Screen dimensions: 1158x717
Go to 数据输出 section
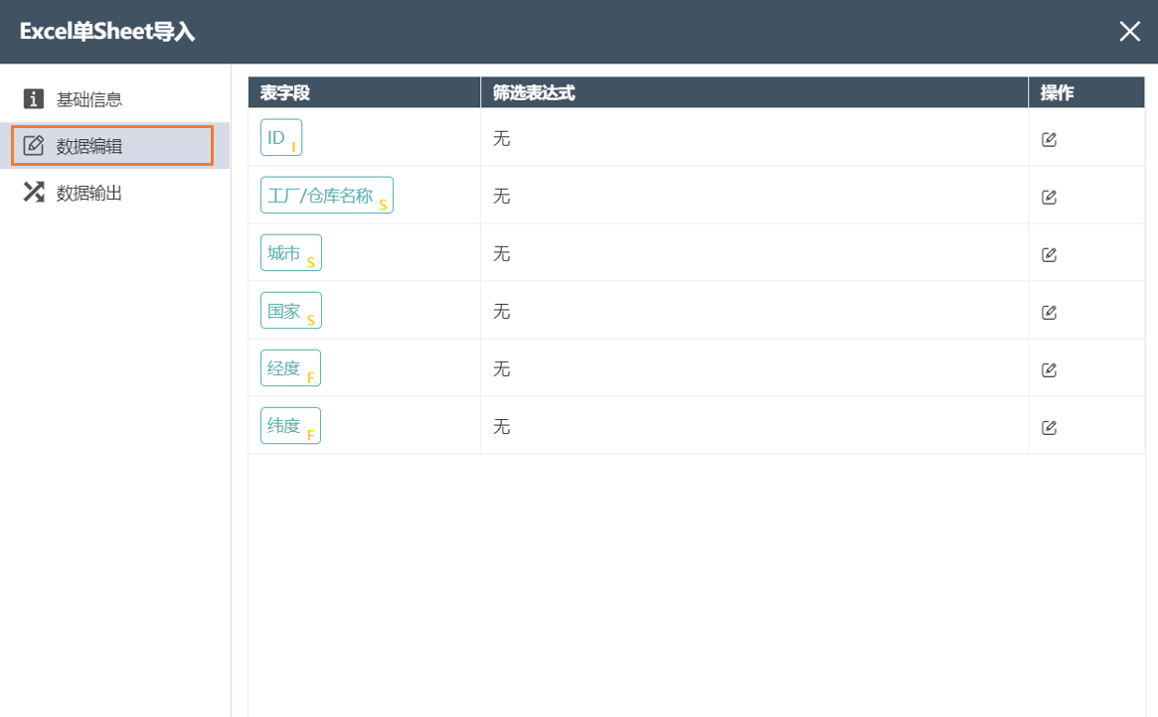coord(114,192)
